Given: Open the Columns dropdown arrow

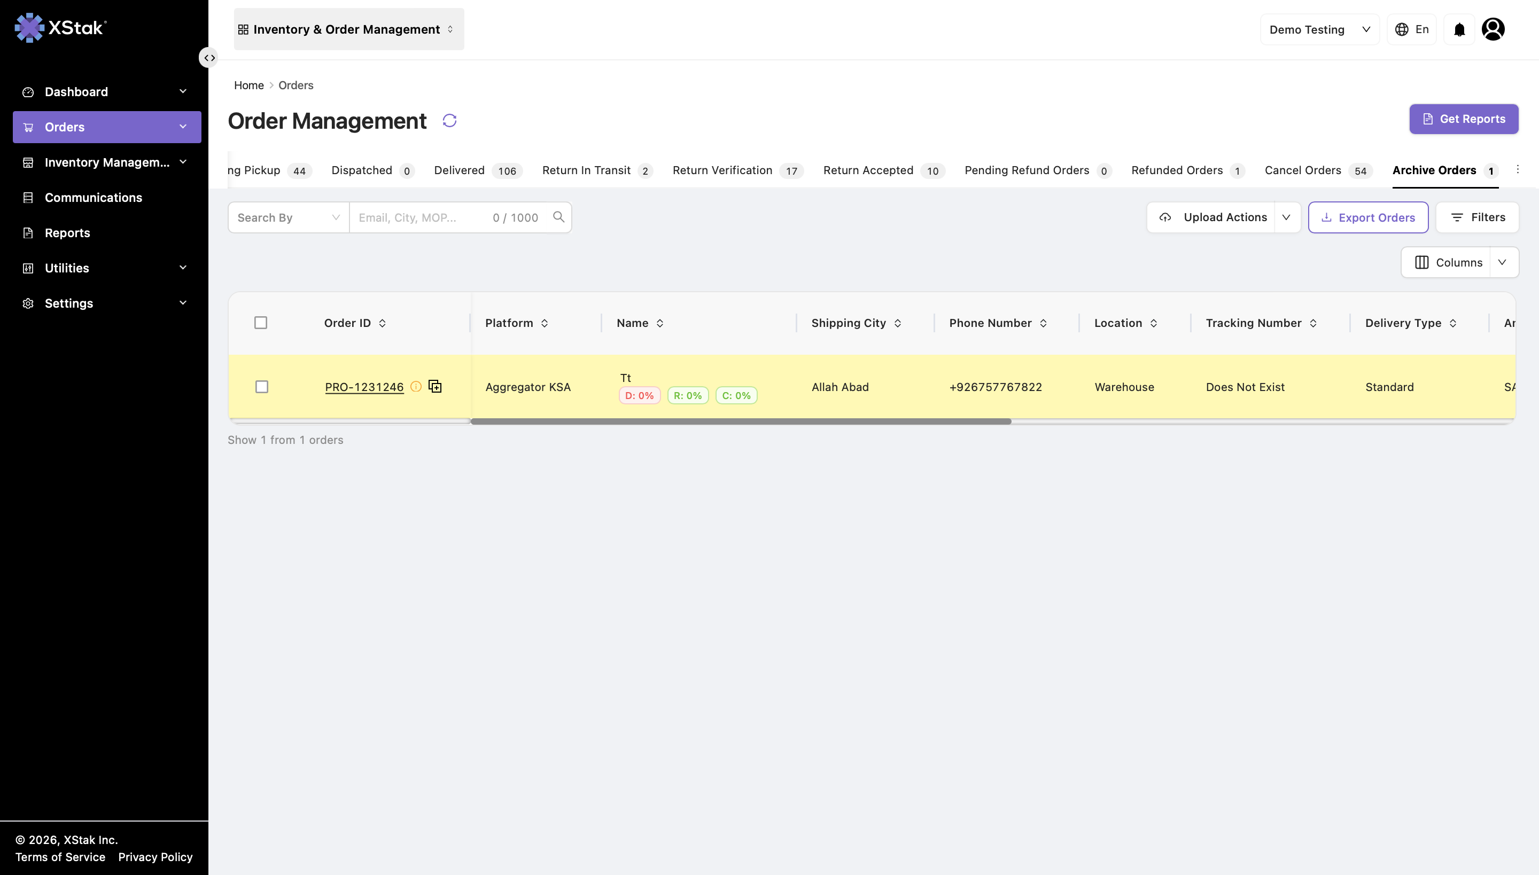Looking at the screenshot, I should point(1502,263).
